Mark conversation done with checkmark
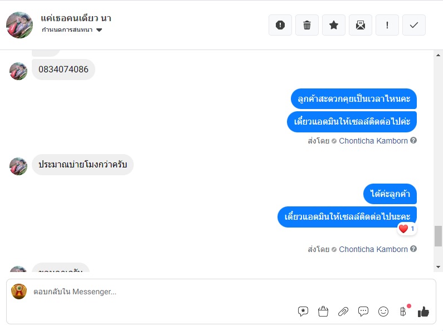Screen dimensions: 443x331 tap(414, 25)
